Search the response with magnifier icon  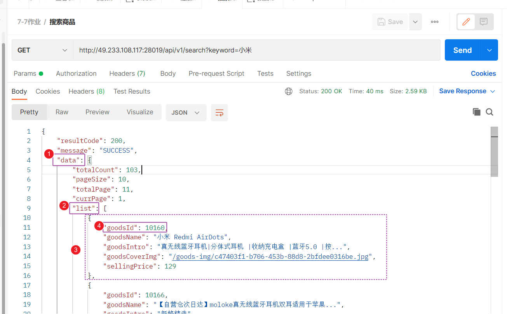[490, 112]
